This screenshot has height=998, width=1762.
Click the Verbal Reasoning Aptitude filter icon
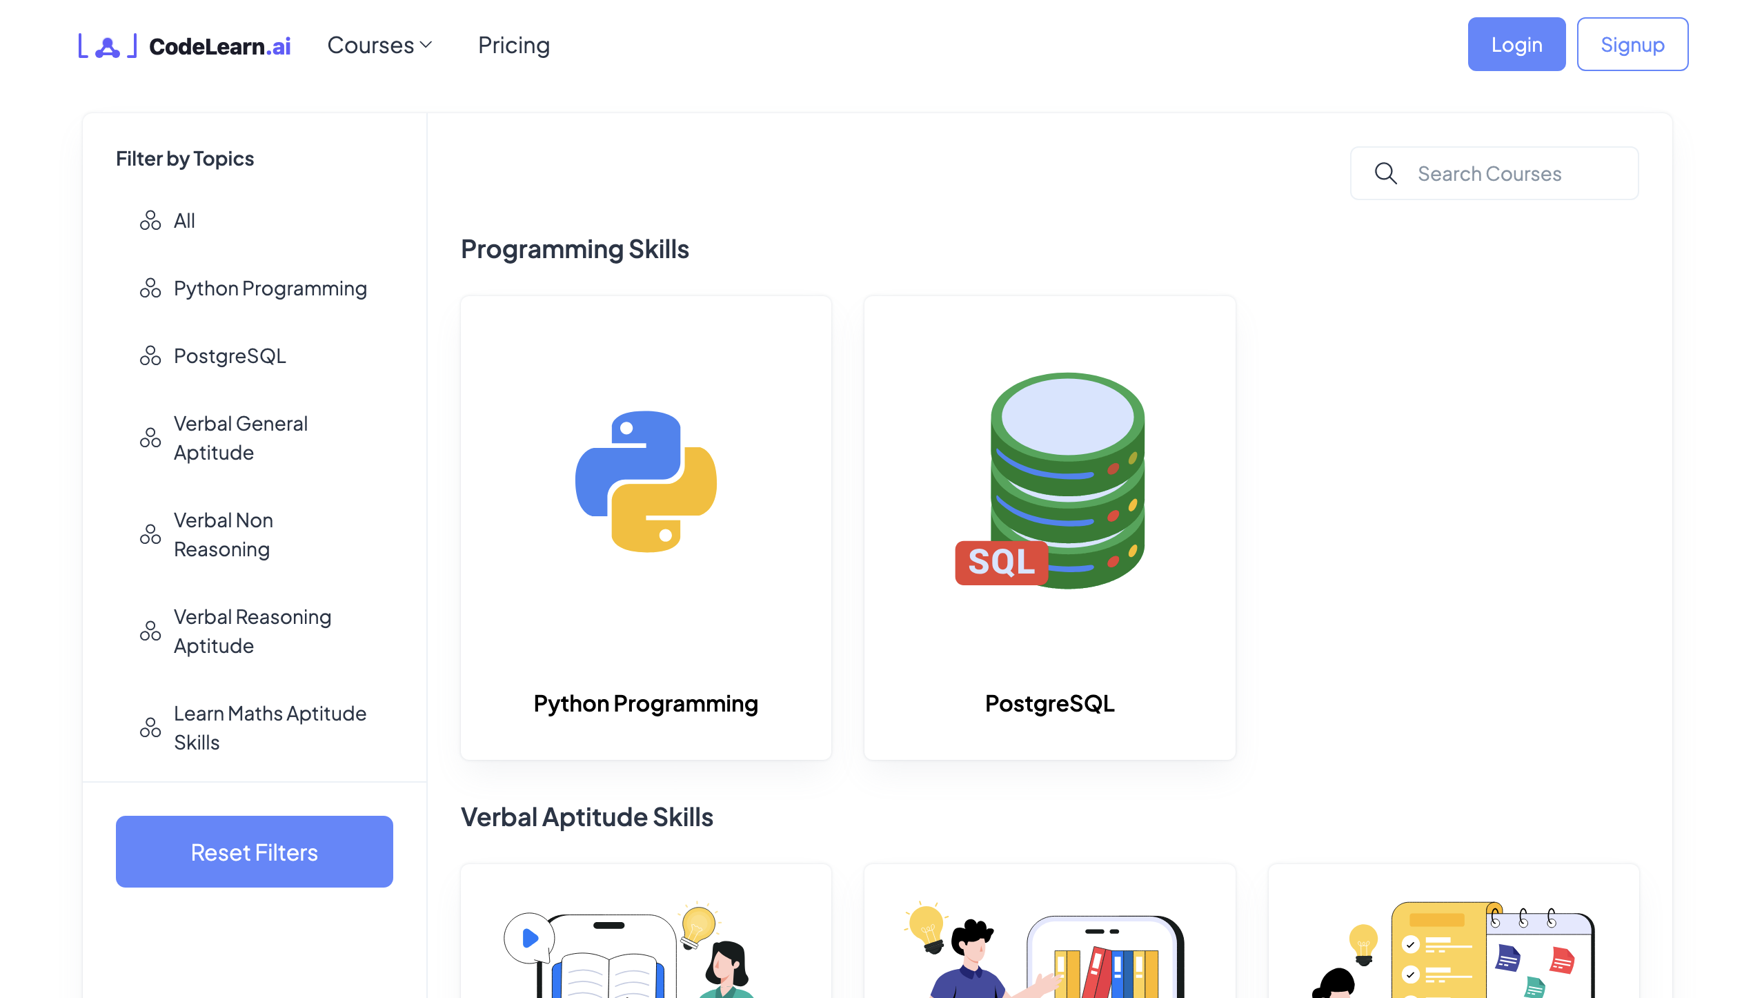(x=150, y=632)
